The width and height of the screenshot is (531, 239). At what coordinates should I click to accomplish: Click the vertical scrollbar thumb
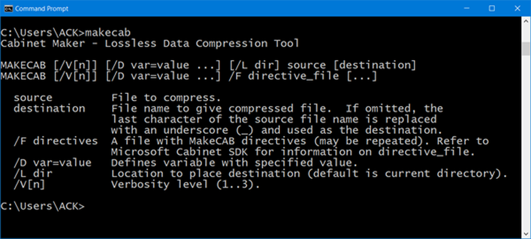tap(526, 49)
